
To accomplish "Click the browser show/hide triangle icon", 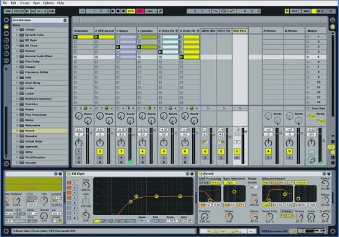I will (6, 20).
